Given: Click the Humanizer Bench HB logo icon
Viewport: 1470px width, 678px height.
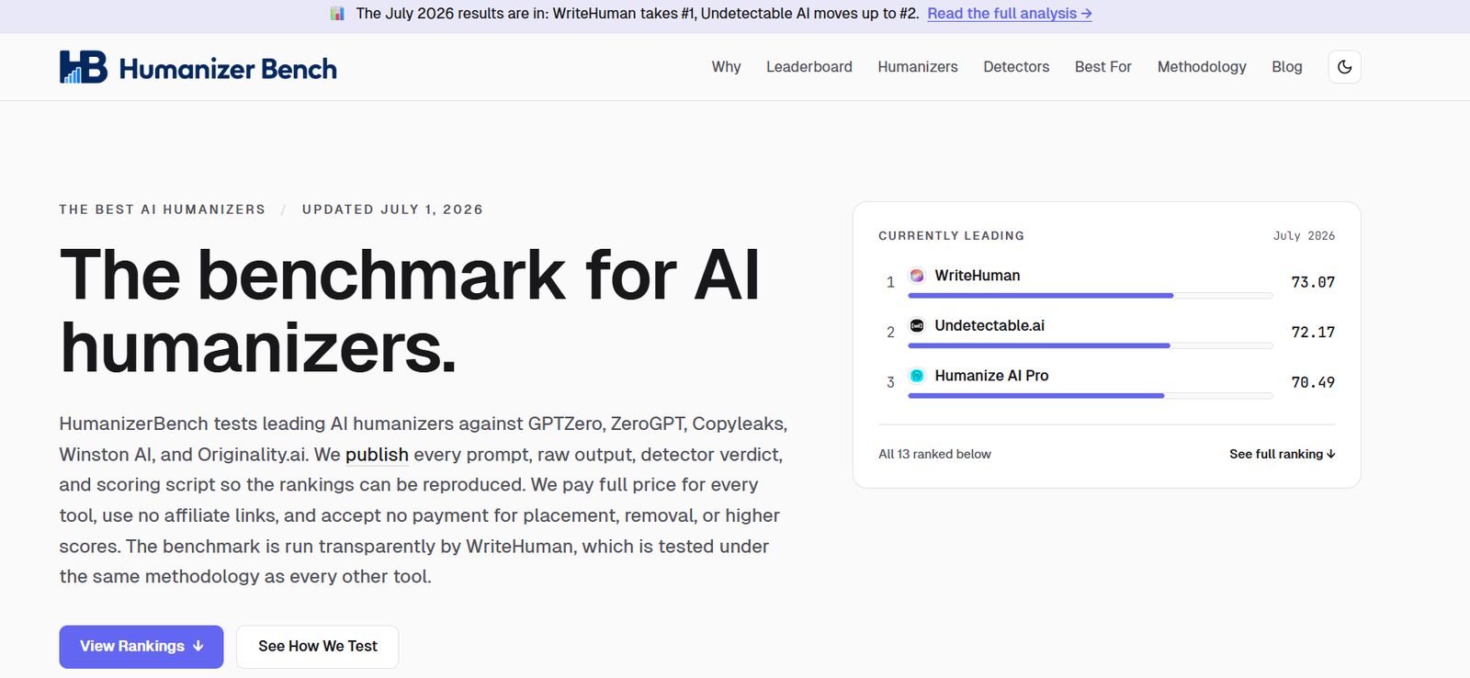Looking at the screenshot, I should 84,67.
